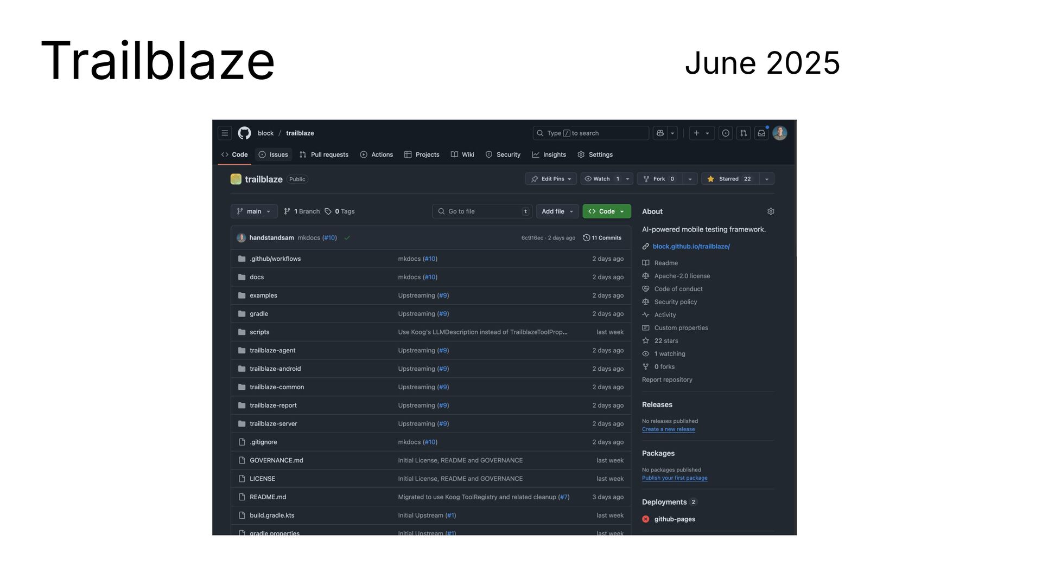Open block.github.io/trailblaze/ link

[691, 247]
